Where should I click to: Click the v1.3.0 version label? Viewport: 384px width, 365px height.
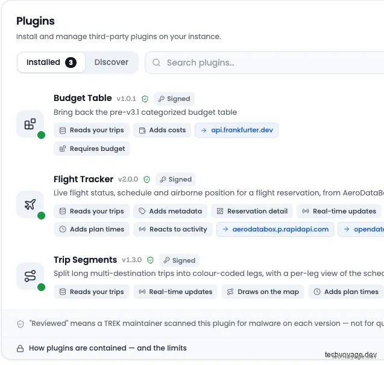(132, 260)
